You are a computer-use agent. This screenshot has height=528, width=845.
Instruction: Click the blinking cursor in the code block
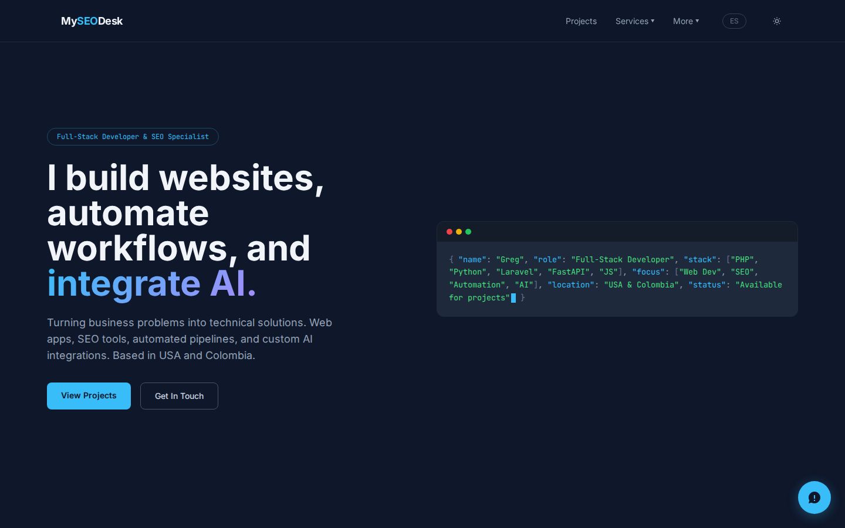pyautogui.click(x=513, y=298)
